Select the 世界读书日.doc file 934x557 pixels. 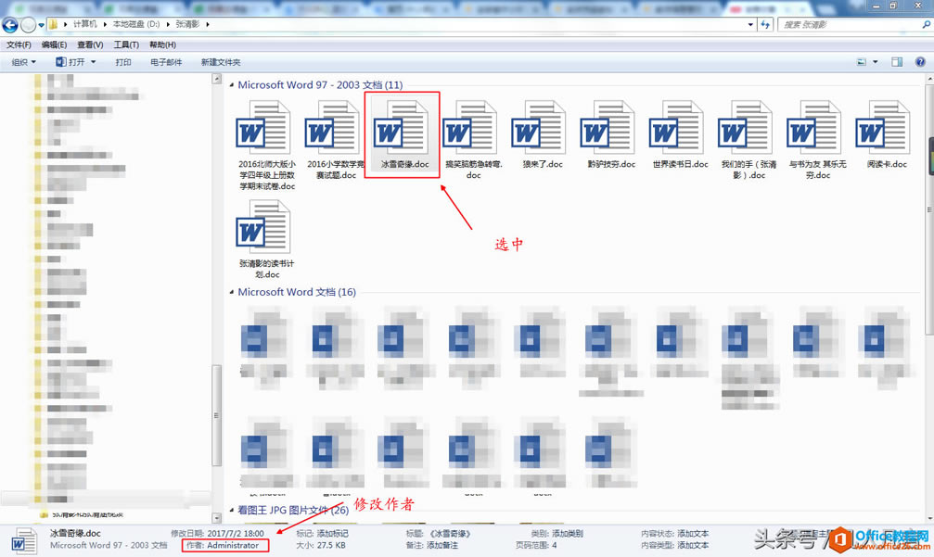(x=680, y=134)
